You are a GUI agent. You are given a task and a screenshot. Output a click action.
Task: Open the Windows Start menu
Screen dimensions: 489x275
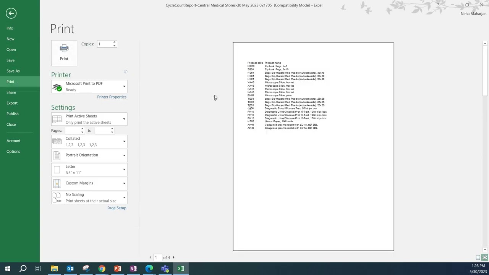point(8,269)
